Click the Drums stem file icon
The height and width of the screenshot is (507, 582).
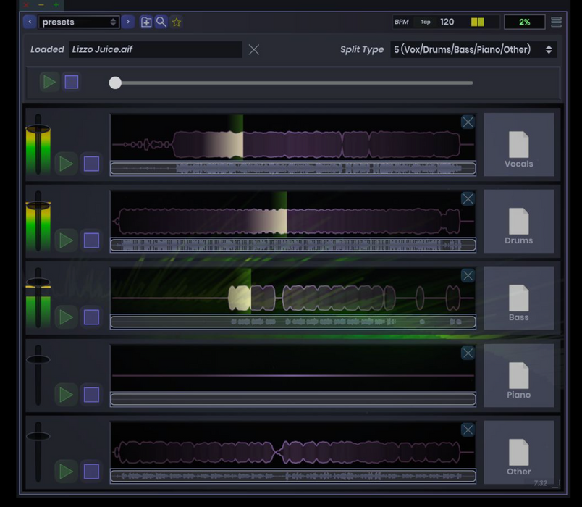click(x=518, y=222)
